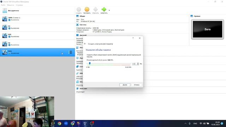Open Настроить settings gear icon
The image size is (226, 127).
87,10
